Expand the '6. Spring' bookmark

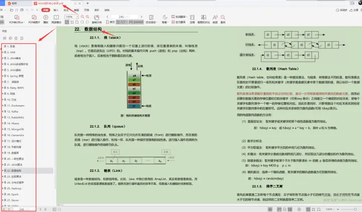coord(3,76)
